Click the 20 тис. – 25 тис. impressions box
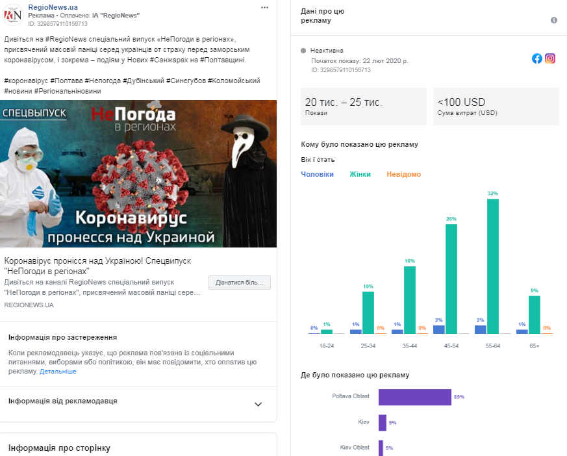Image resolution: width=567 pixels, height=456 pixels. [364, 107]
